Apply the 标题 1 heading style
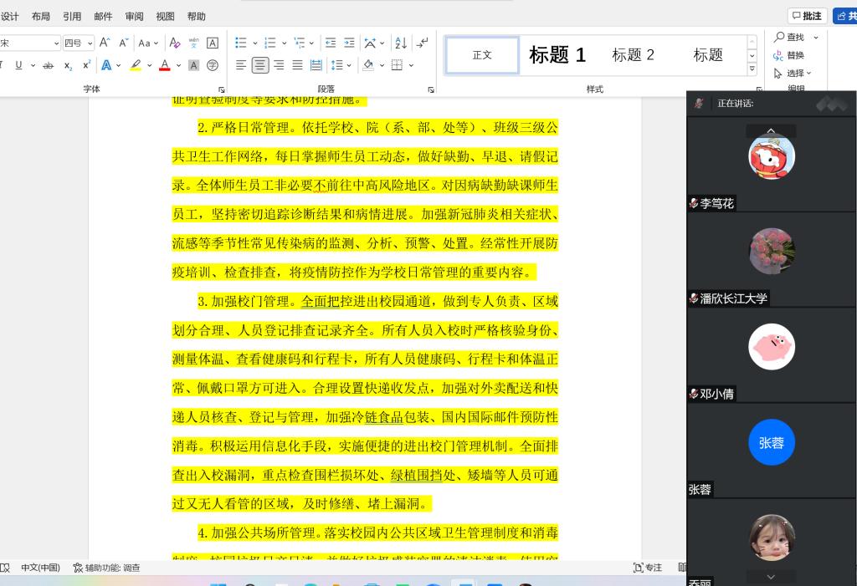857x586 pixels. pyautogui.click(x=557, y=55)
